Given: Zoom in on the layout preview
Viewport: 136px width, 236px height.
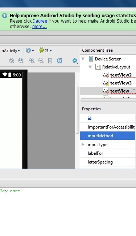Looking at the screenshot, I should (32, 61).
